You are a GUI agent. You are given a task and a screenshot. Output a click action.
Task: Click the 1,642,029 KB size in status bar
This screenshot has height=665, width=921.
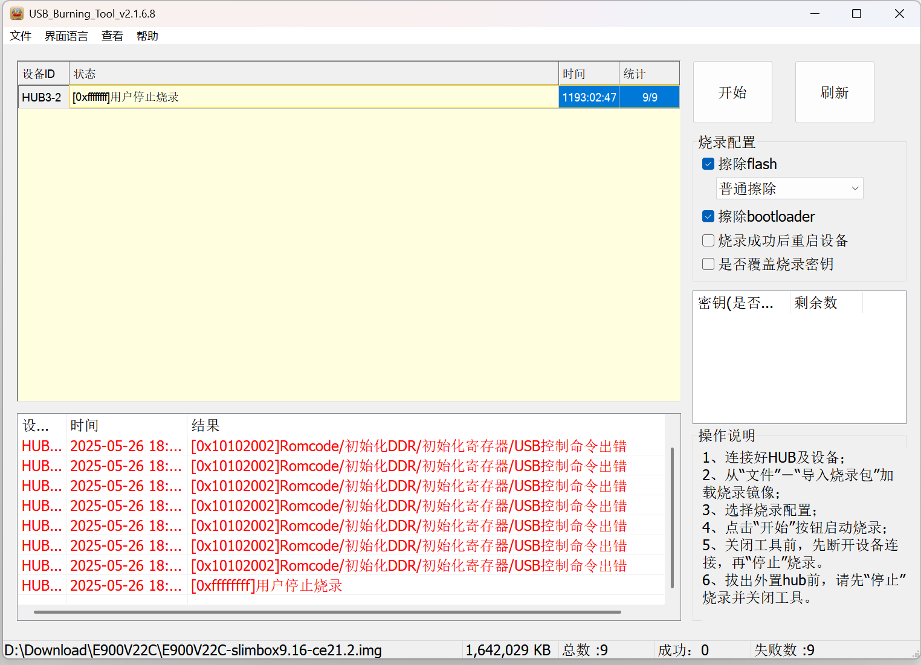pos(508,650)
